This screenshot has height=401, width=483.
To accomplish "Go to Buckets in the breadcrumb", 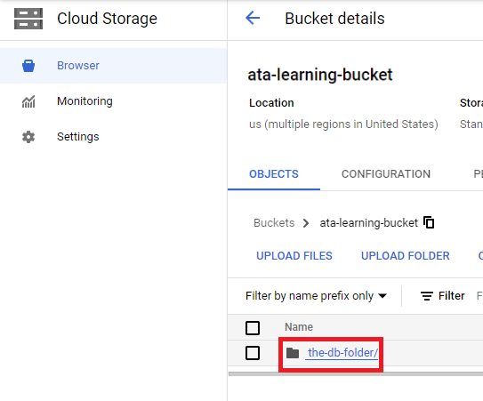I will pos(274,222).
